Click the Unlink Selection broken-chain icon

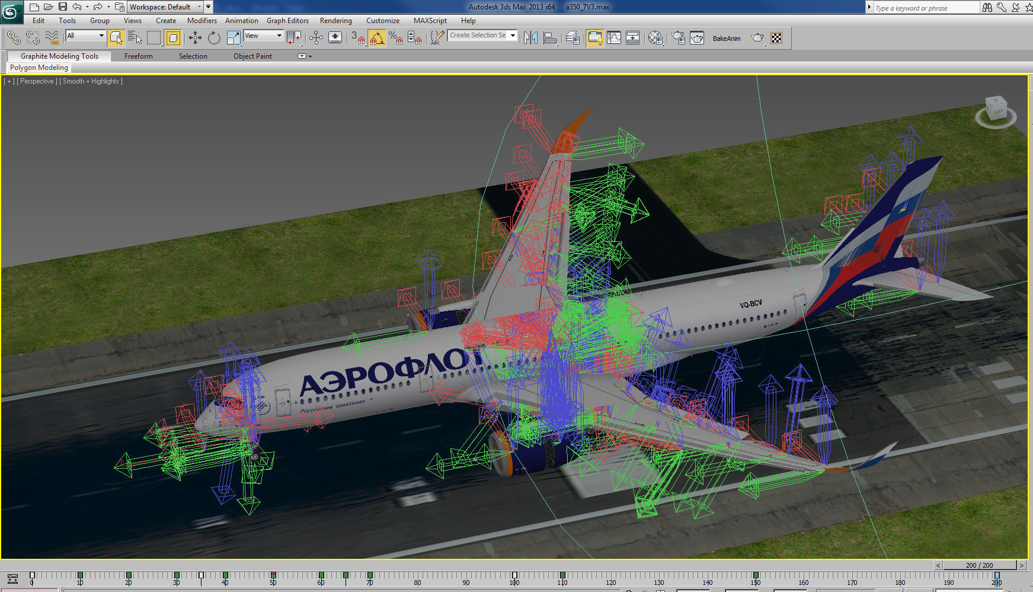(x=33, y=38)
